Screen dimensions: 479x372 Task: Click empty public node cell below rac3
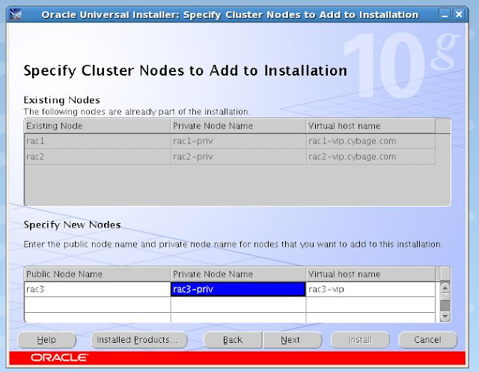tap(97, 305)
